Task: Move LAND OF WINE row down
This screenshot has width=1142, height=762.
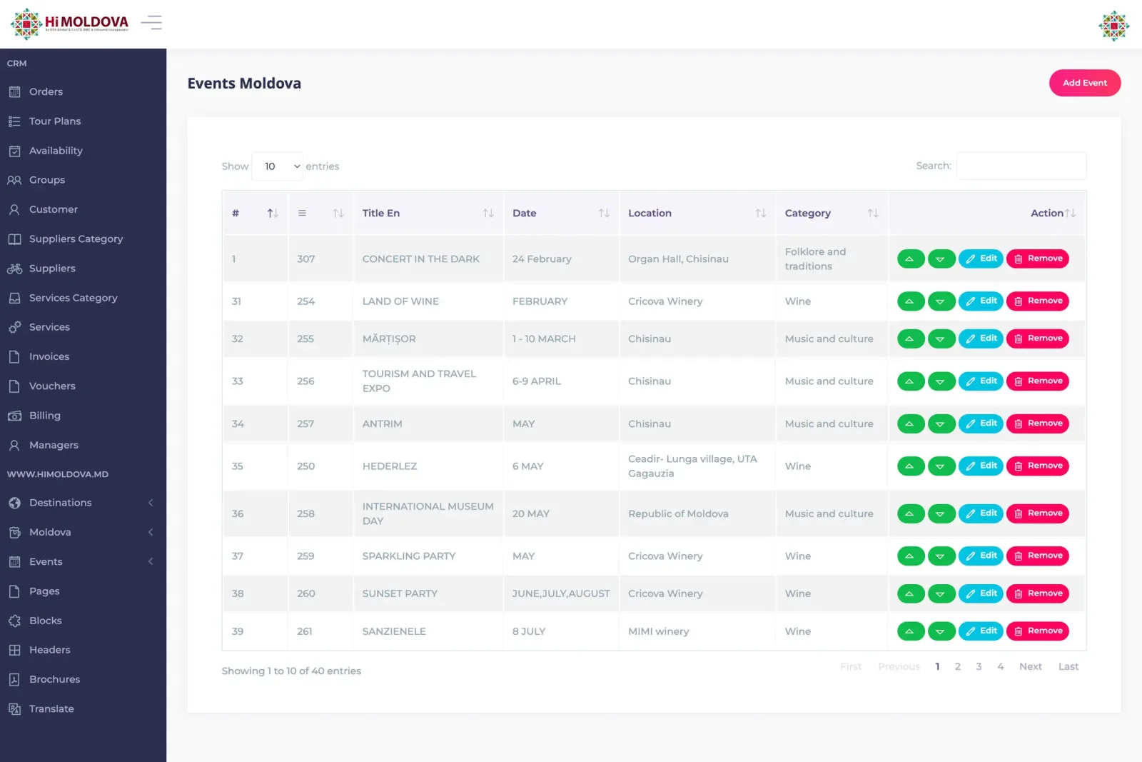Action: [x=941, y=301]
